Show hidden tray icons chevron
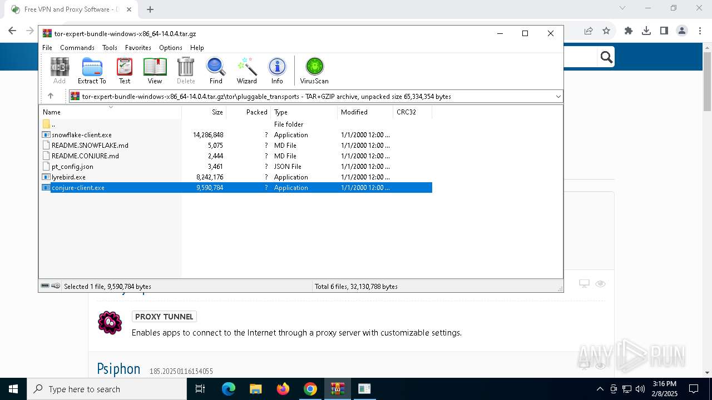Image resolution: width=712 pixels, height=400 pixels. 600,389
